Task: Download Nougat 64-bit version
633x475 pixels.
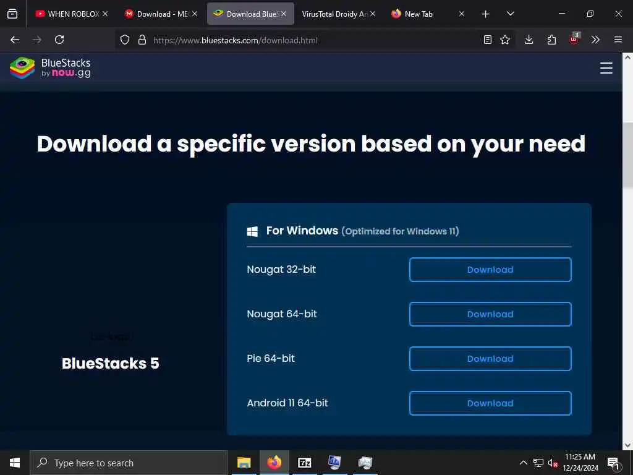Action: [490, 314]
